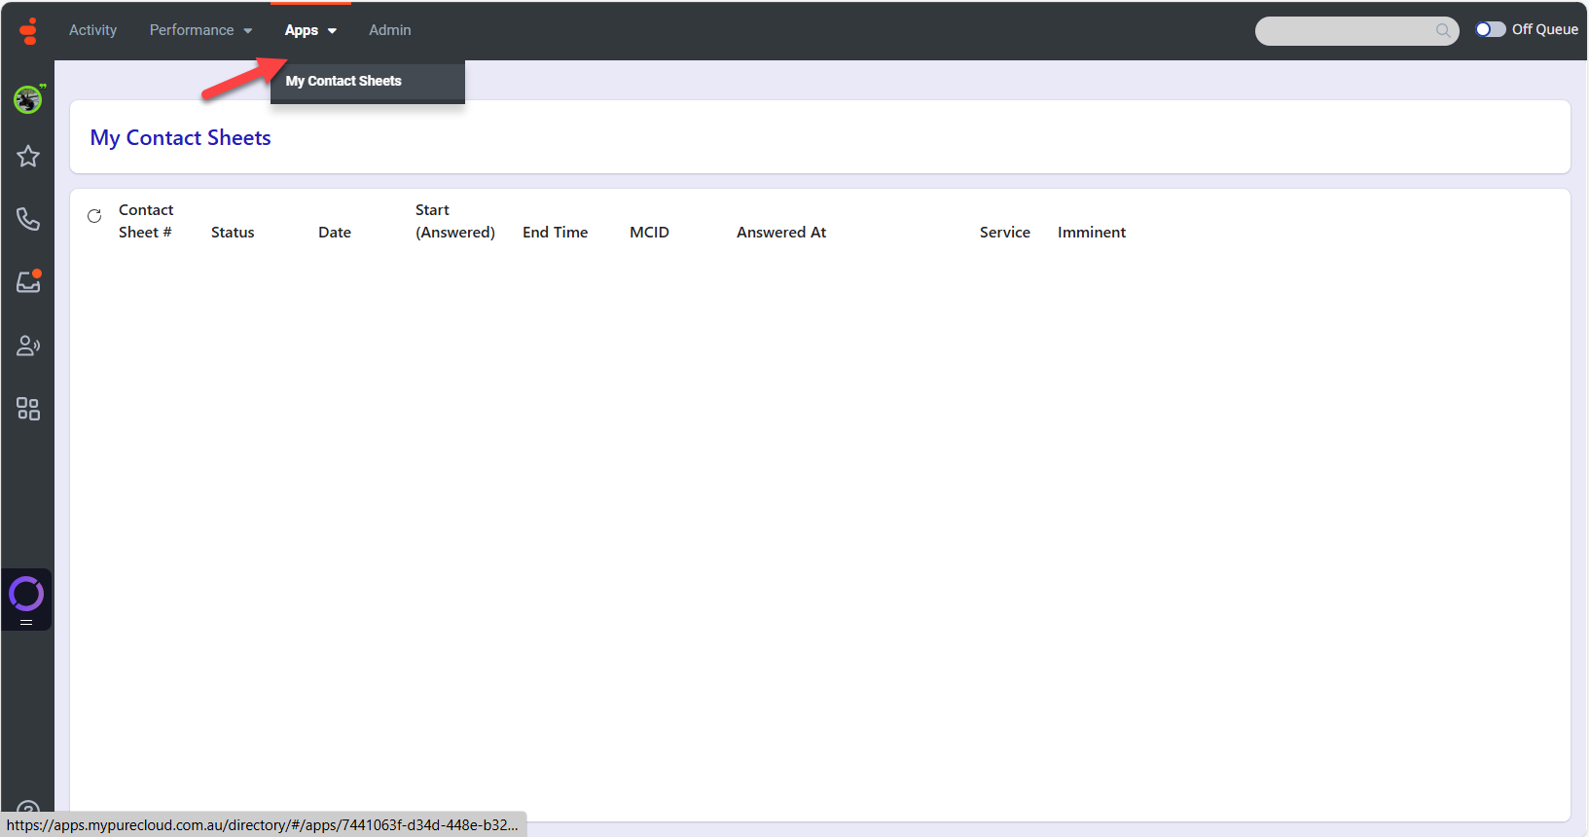Open the Admin menu item

(x=389, y=30)
